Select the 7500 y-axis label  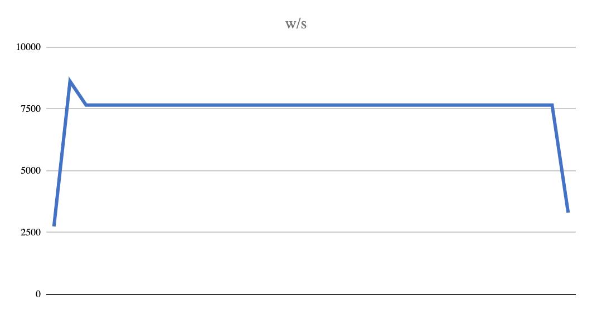click(x=31, y=109)
